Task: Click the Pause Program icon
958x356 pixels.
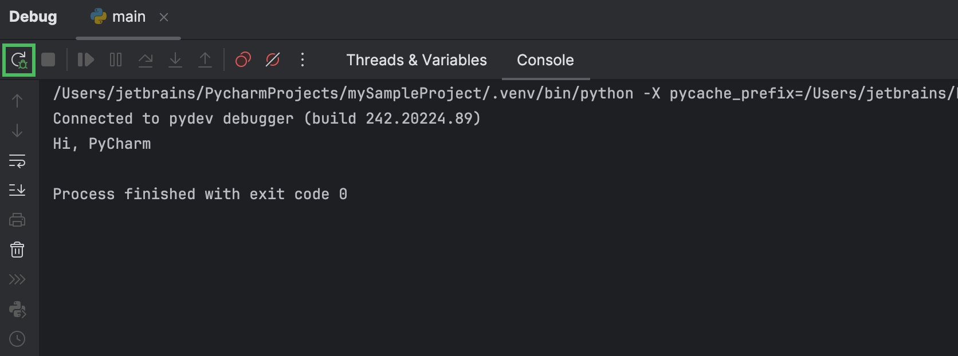Action: (x=115, y=60)
